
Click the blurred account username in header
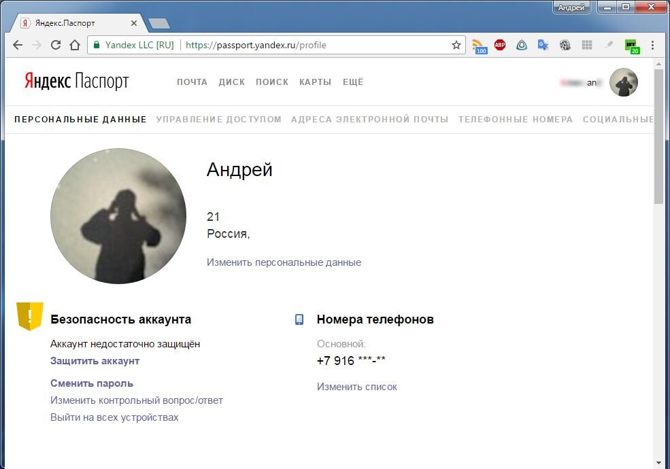[580, 82]
